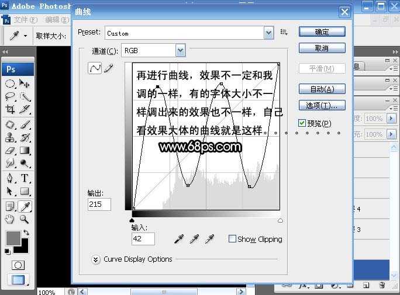Select the Elliptical Marquee tool
The image size is (400, 295).
point(10,84)
